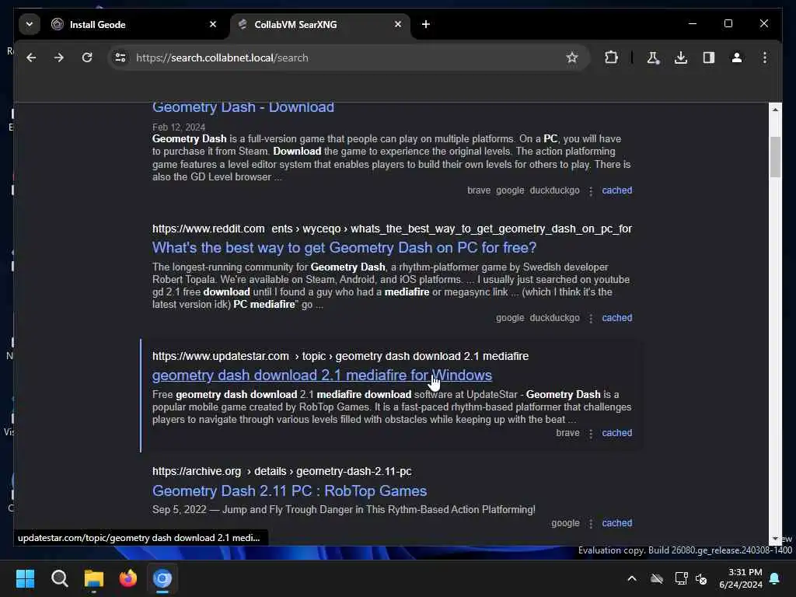Reload the current page
This screenshot has width=796, height=597.
coord(87,58)
